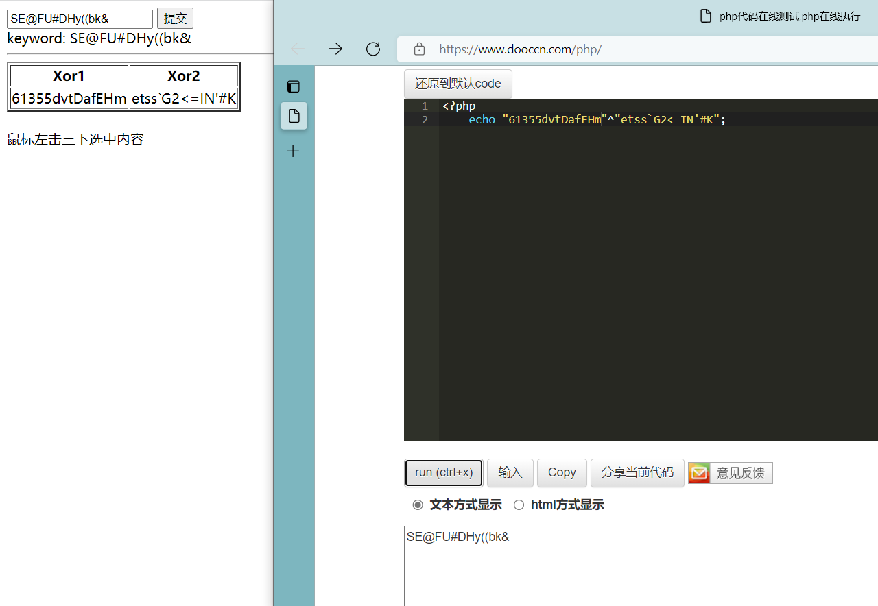The height and width of the screenshot is (606, 878).
Task: Restore default code via 还原到默认code
Action: coord(458,83)
